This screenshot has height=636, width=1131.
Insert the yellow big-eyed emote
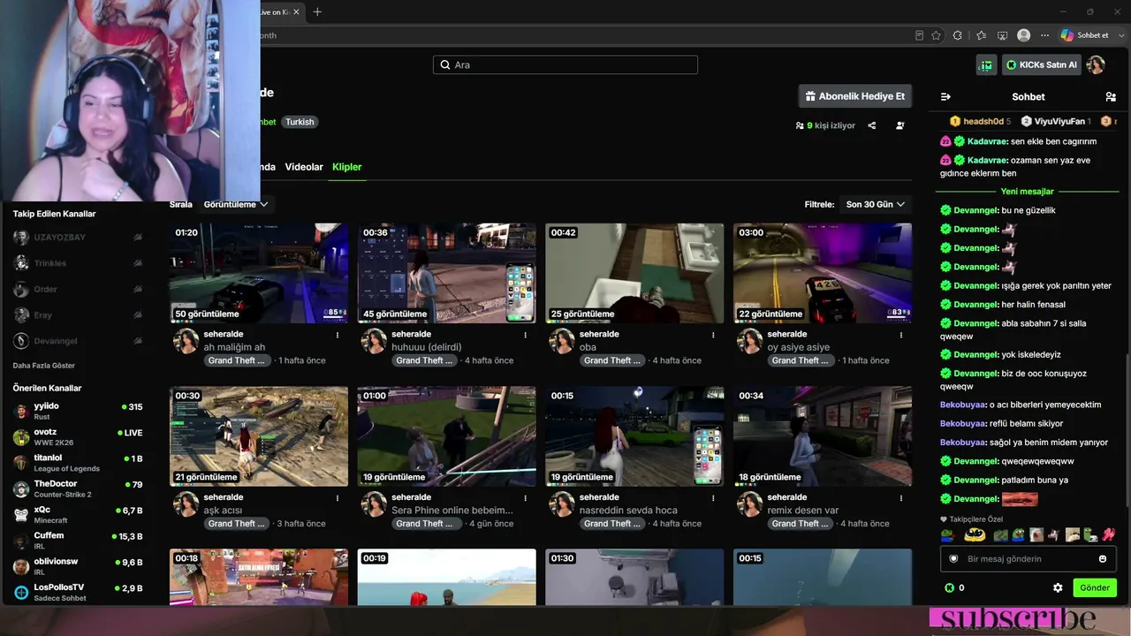click(975, 534)
